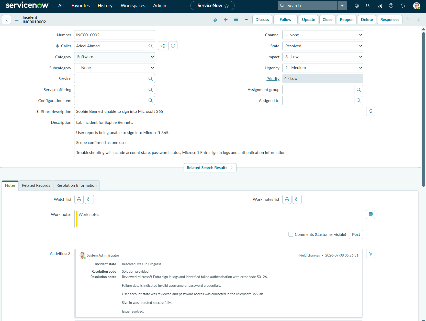
Task: Open the user profile avatar menu
Action: pos(417,6)
